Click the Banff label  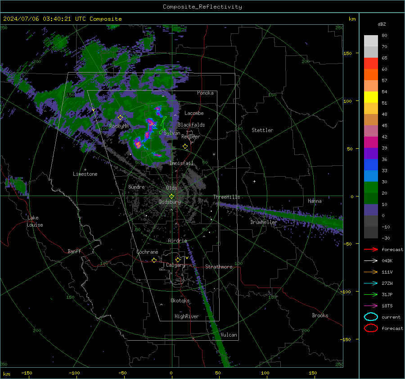tap(74, 251)
